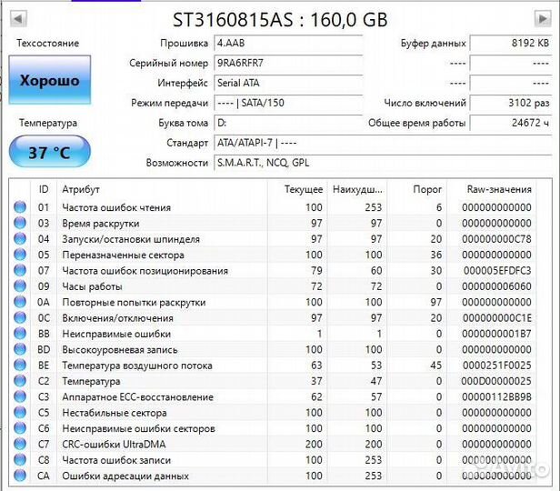
Task: Select row Время раскрутки
Action: (x=274, y=223)
